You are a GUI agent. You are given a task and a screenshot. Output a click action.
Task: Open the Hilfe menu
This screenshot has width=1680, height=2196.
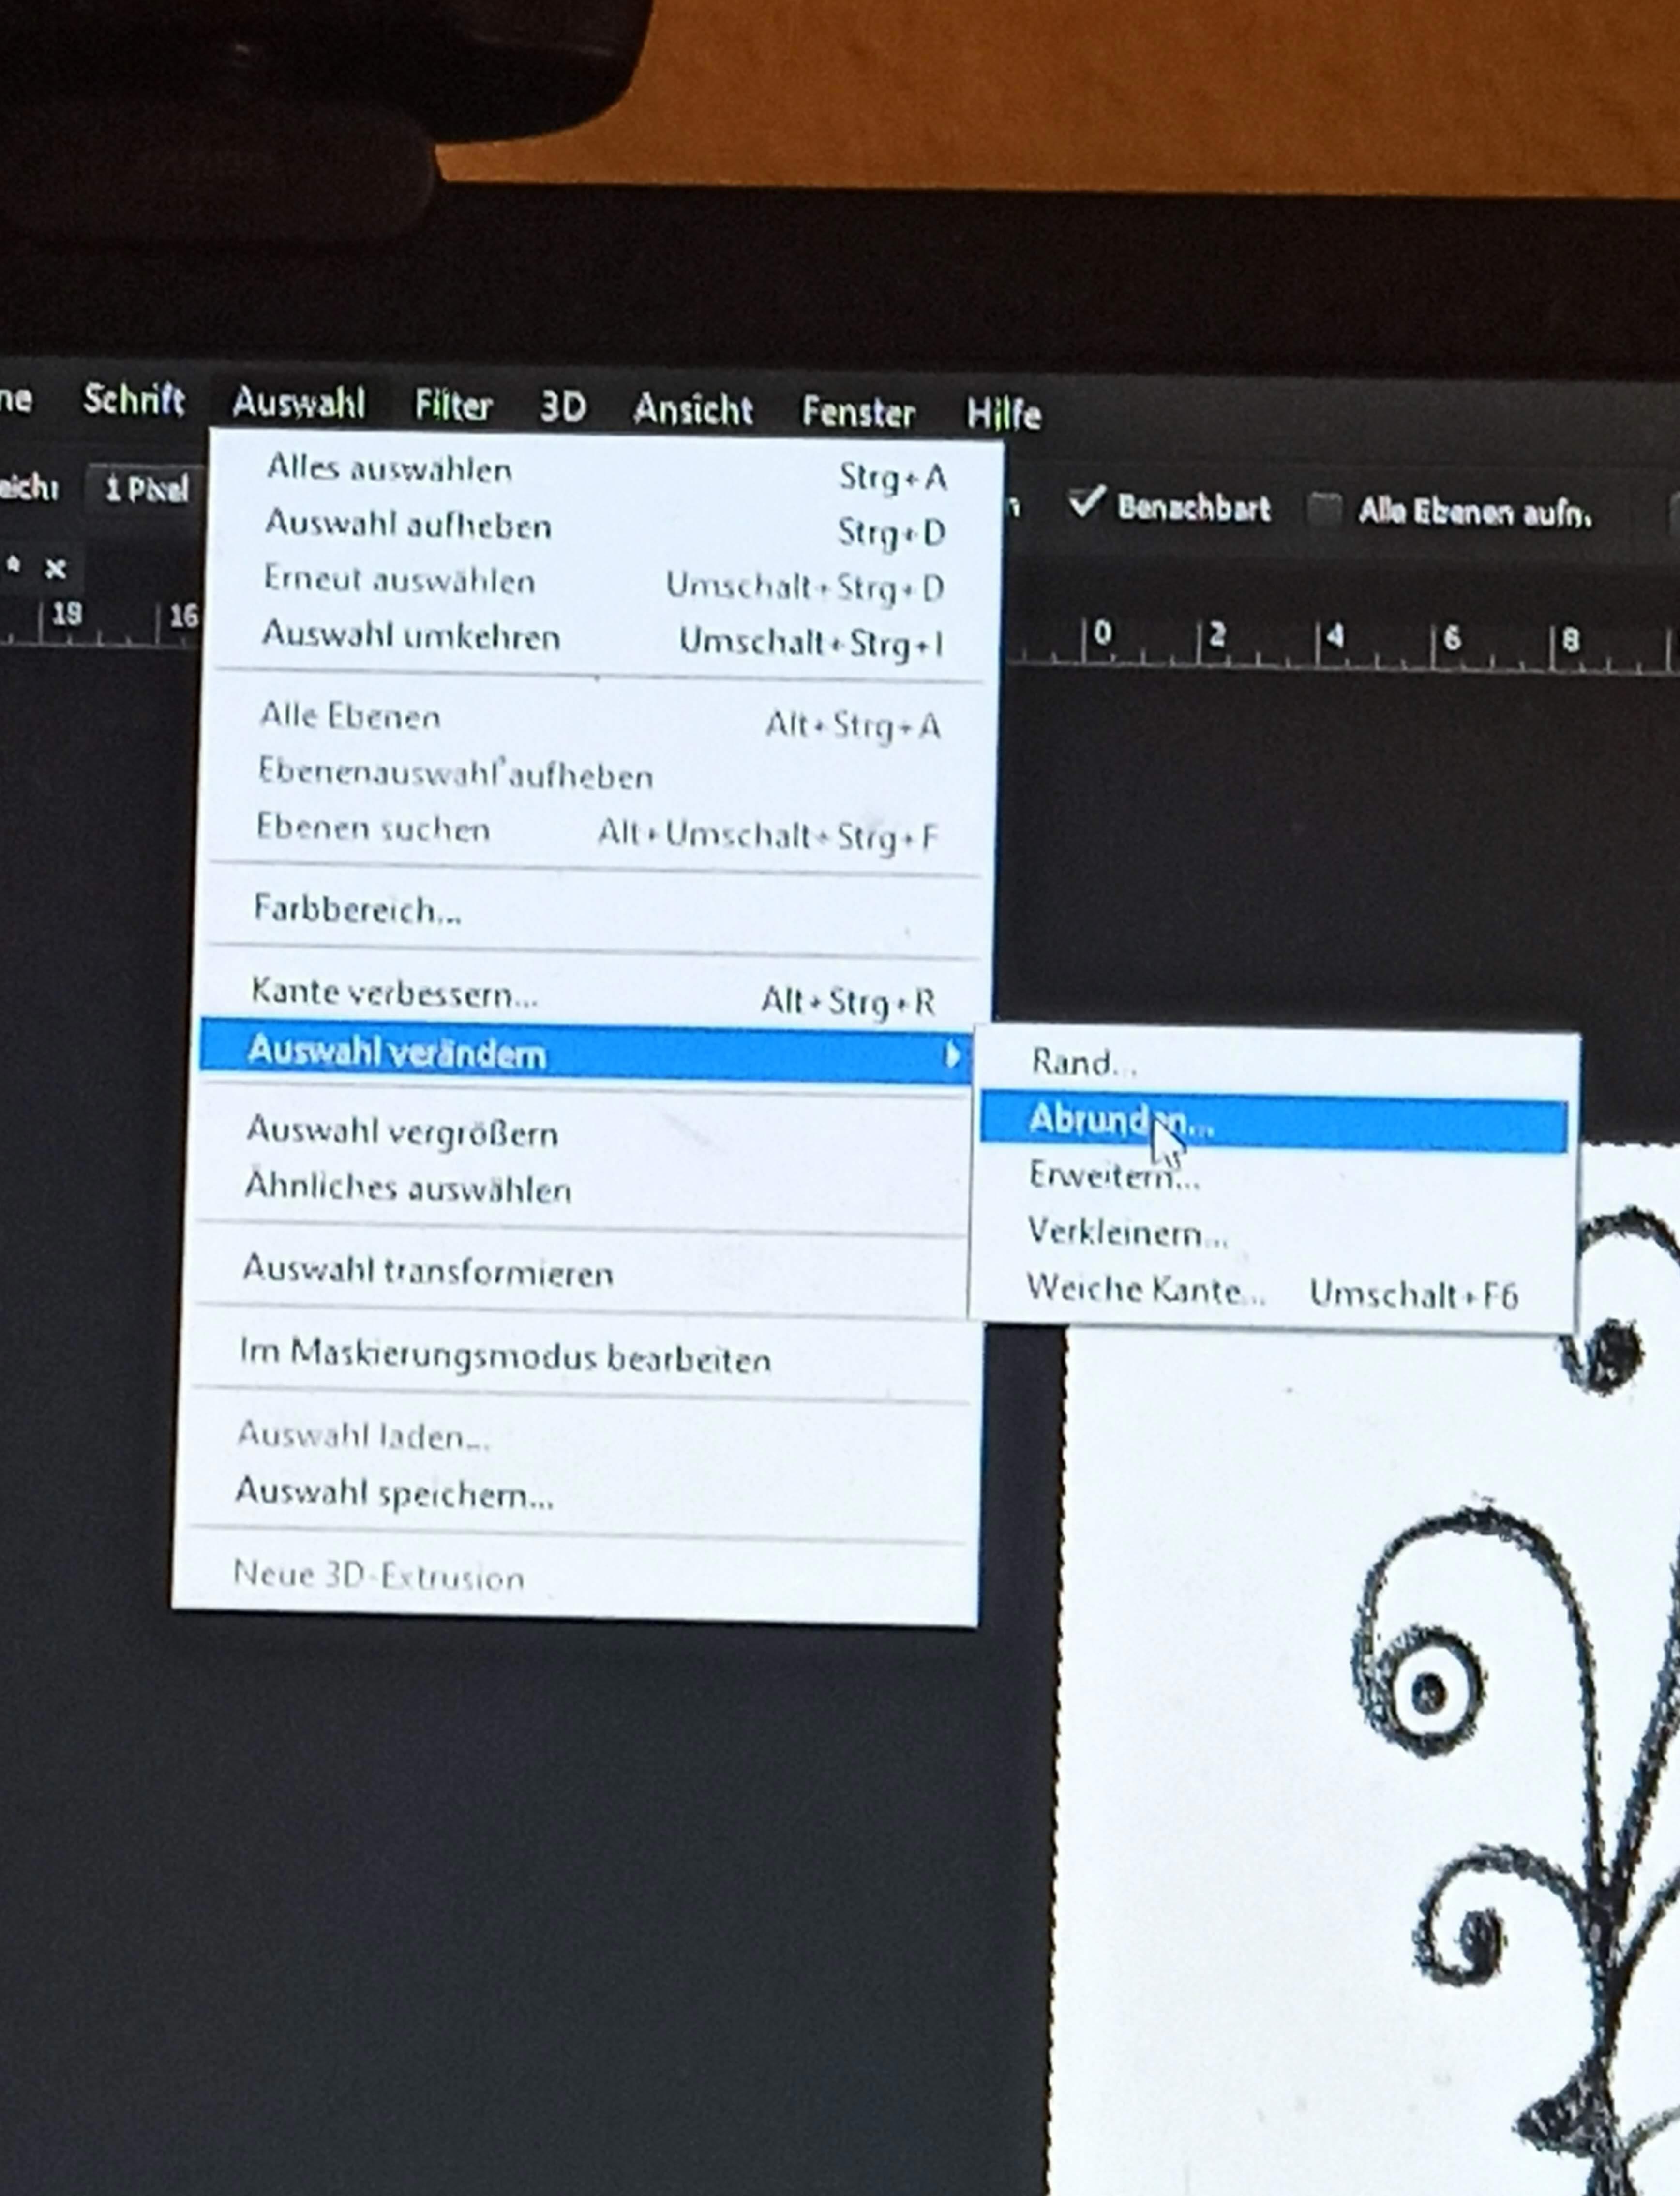pyautogui.click(x=1003, y=414)
